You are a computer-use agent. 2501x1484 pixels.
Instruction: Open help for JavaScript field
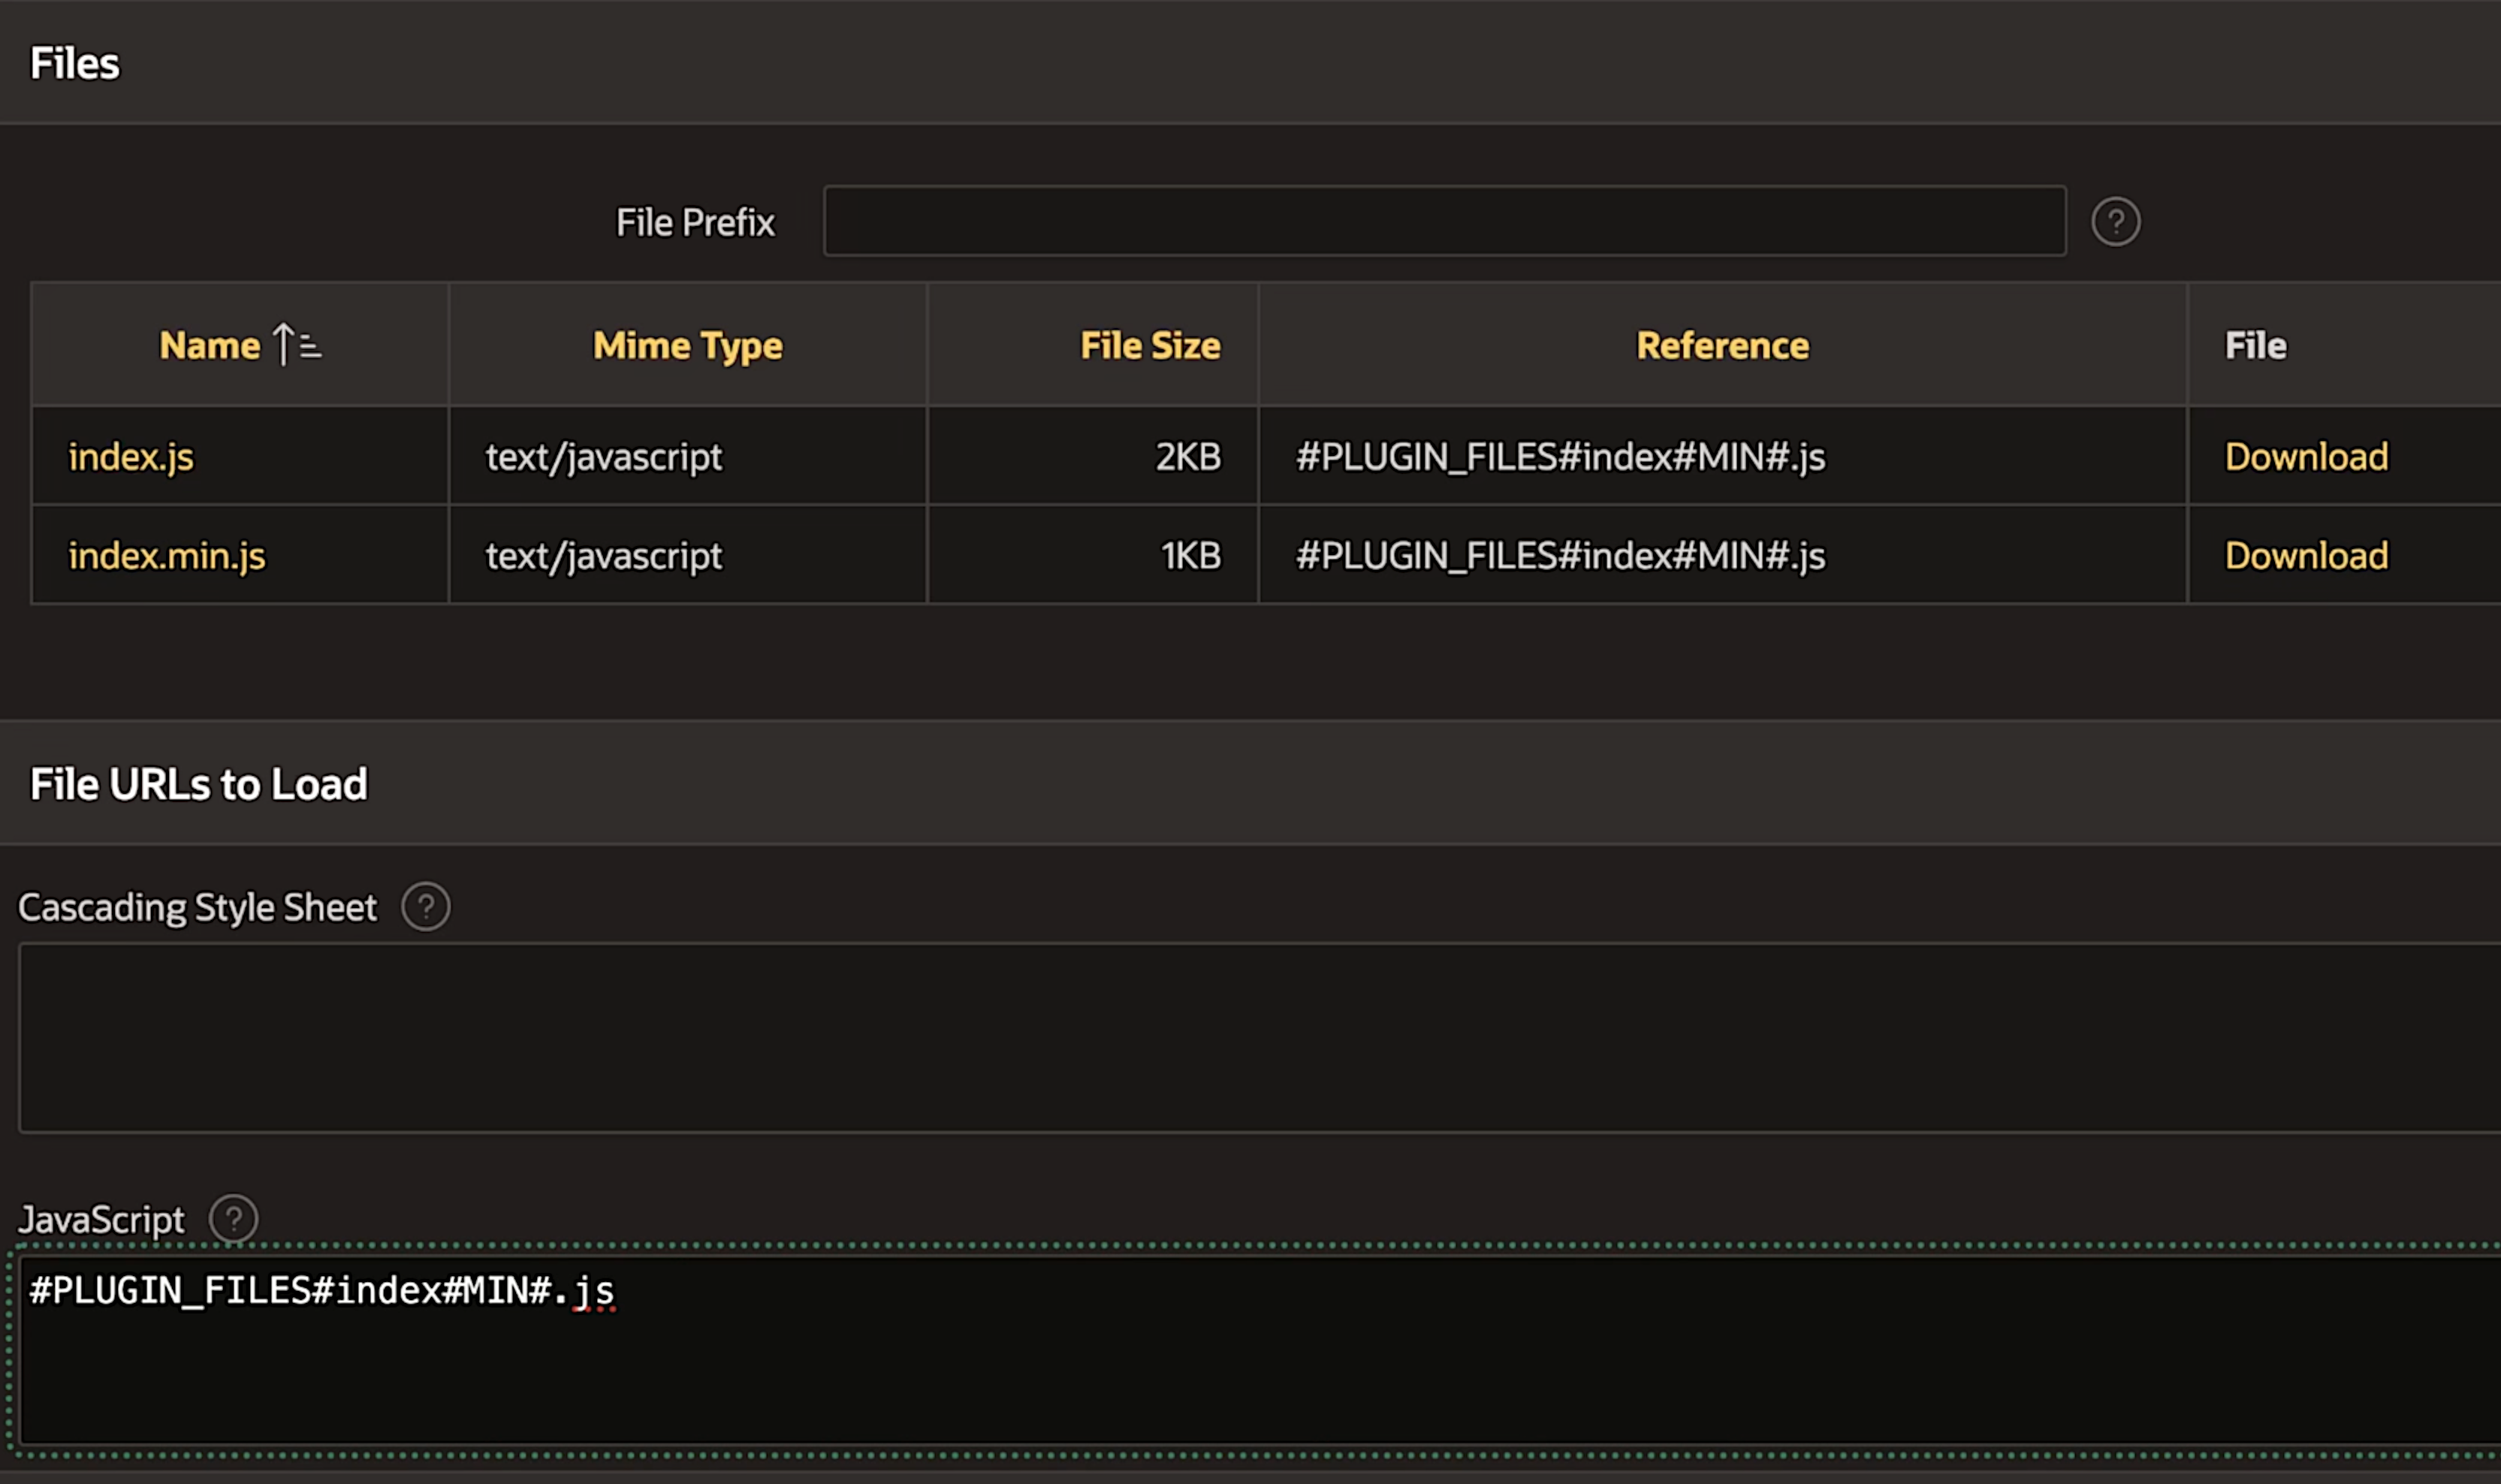(x=233, y=1219)
